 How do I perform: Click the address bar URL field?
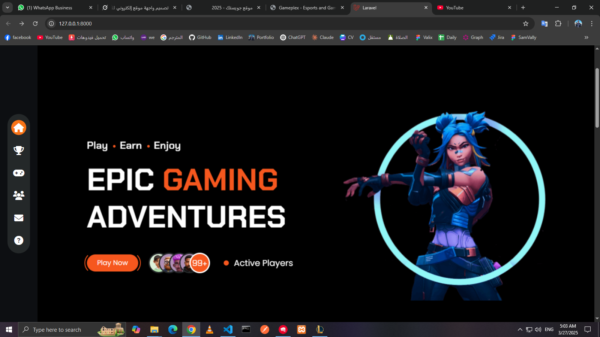pos(262,24)
